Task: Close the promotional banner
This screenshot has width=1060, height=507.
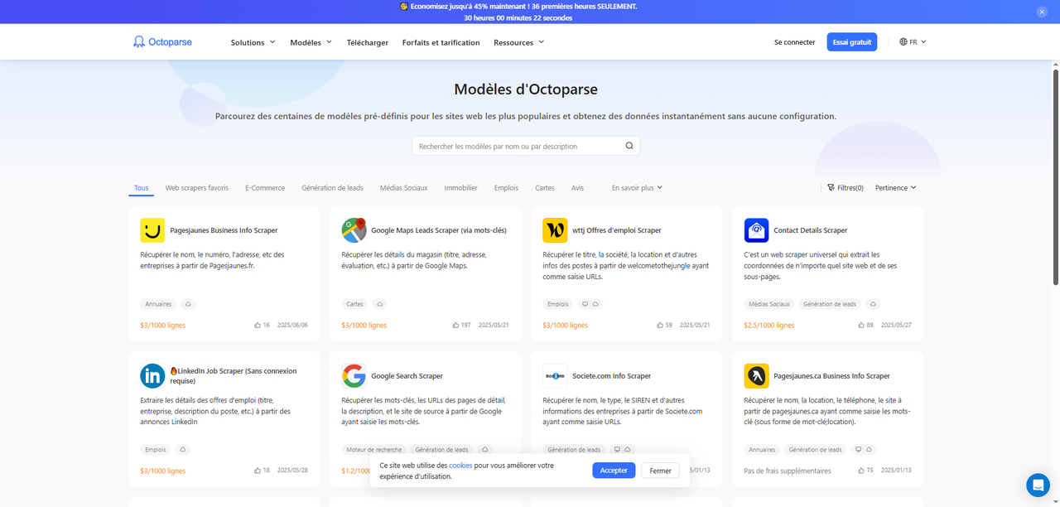Action: [1042, 12]
